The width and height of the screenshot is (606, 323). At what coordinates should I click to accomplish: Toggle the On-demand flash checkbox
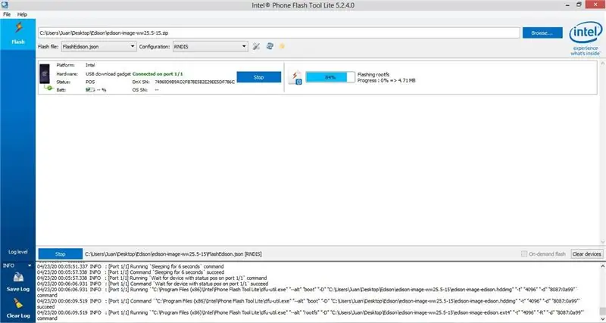tap(524, 254)
